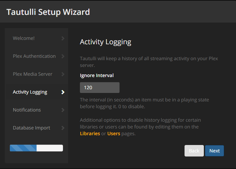Click the arrow icon beside Plex Media Server

63,74
